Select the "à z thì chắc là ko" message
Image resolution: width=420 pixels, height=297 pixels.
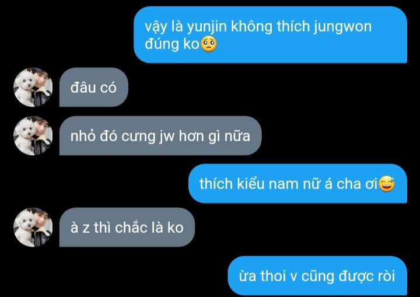127,228
